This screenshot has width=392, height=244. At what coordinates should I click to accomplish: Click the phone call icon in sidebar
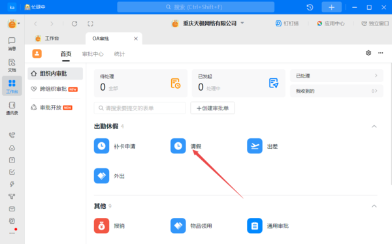pos(12,135)
